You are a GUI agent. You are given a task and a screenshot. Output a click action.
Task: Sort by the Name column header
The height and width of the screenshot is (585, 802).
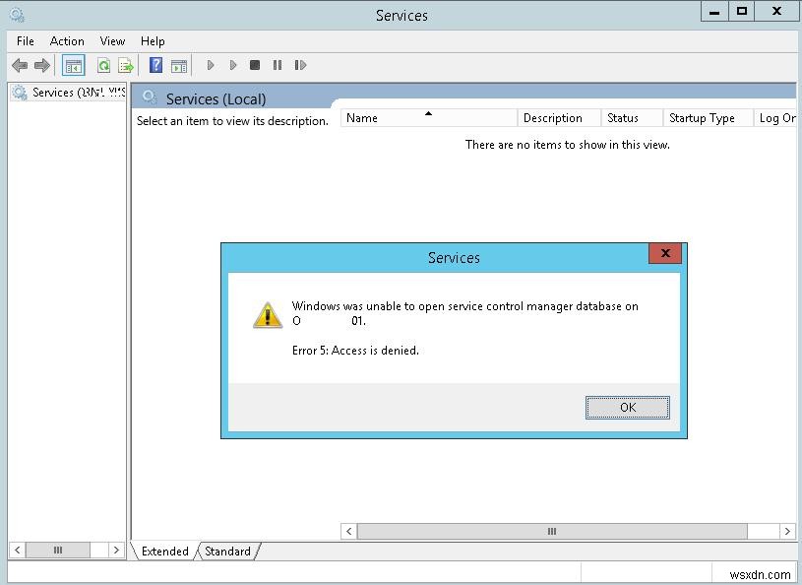tap(429, 118)
